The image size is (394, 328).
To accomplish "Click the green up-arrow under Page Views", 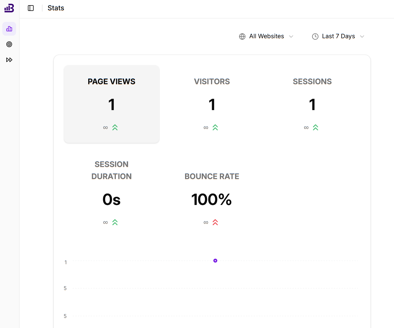I will [115, 127].
